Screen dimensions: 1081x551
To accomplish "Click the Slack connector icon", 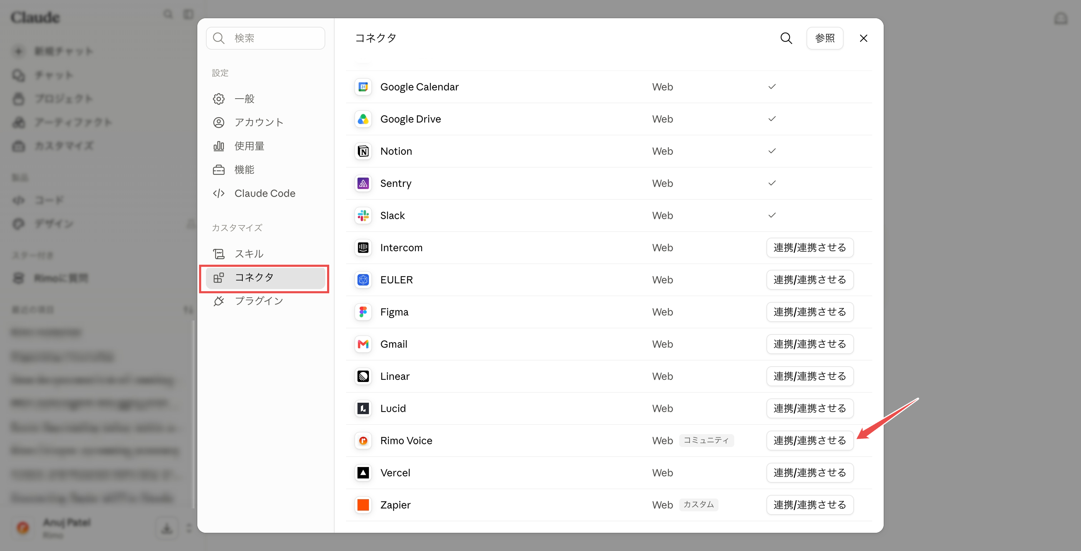I will 363,215.
